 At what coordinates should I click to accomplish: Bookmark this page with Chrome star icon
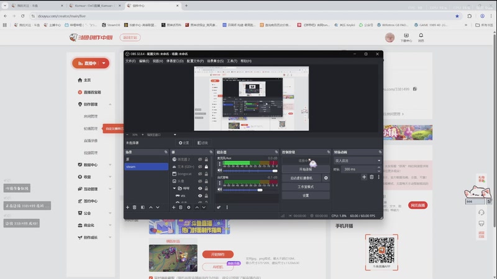pyautogui.click(x=457, y=16)
